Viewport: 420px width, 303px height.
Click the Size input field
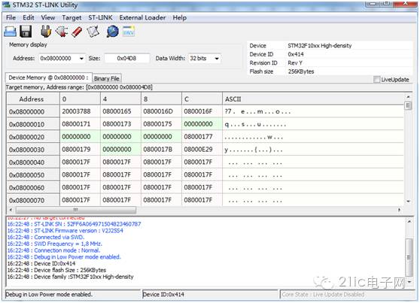click(x=126, y=59)
